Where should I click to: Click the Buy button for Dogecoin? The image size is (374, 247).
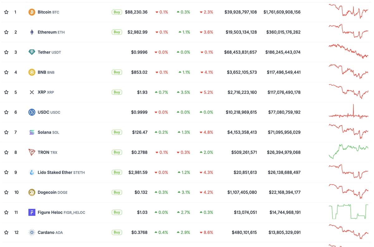[117, 192]
